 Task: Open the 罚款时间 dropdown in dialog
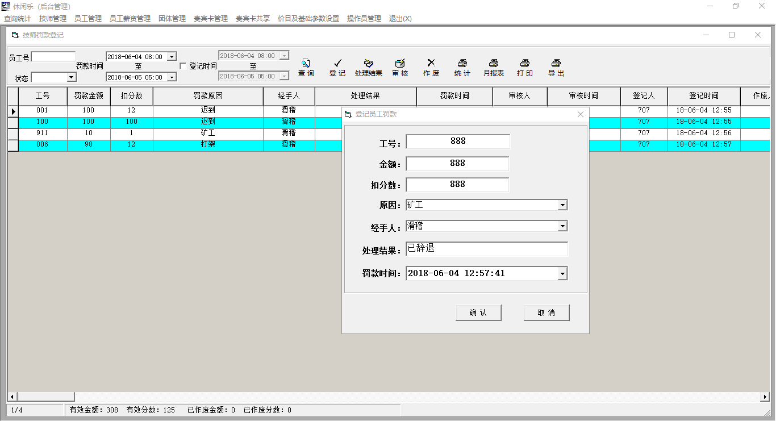pos(562,274)
